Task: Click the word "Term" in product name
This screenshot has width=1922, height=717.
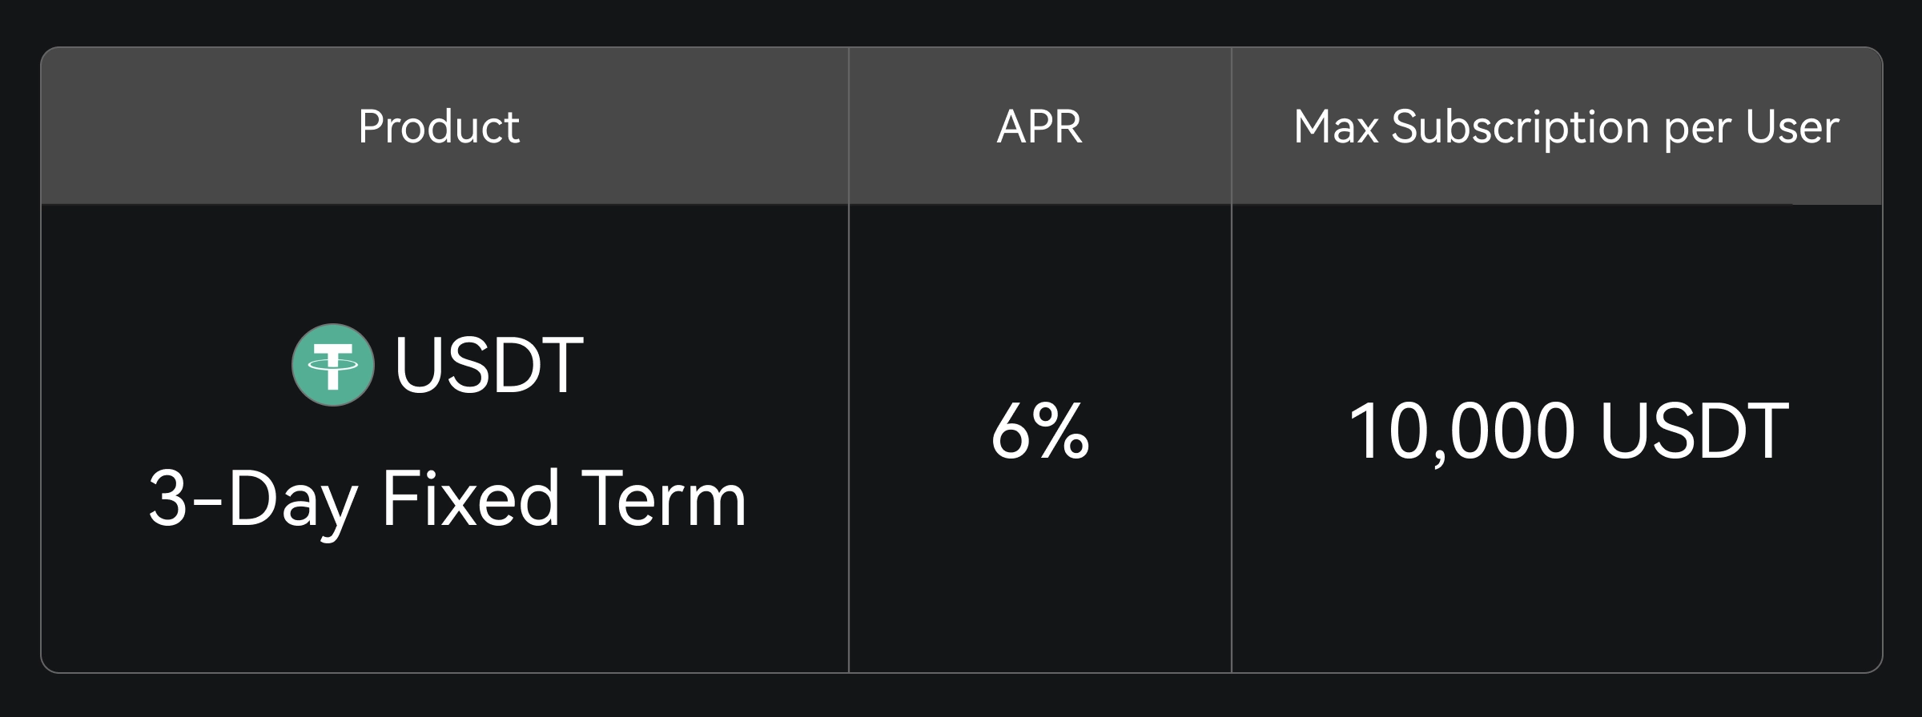Action: coord(663,499)
